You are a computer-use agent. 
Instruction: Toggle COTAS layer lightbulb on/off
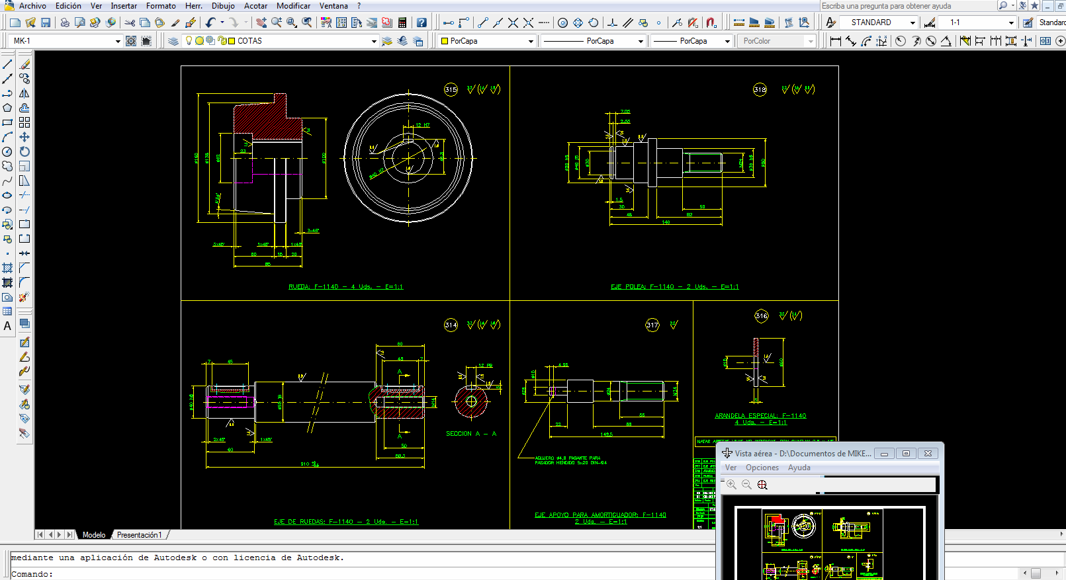coord(189,40)
